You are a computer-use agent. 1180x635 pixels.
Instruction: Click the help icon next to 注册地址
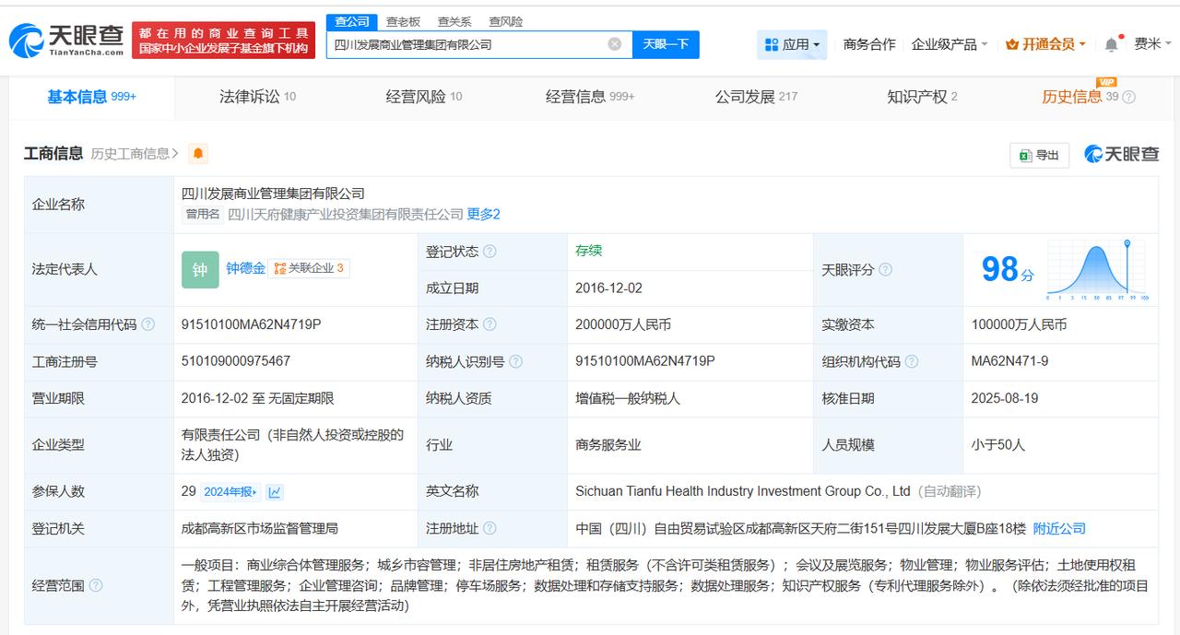tap(490, 528)
